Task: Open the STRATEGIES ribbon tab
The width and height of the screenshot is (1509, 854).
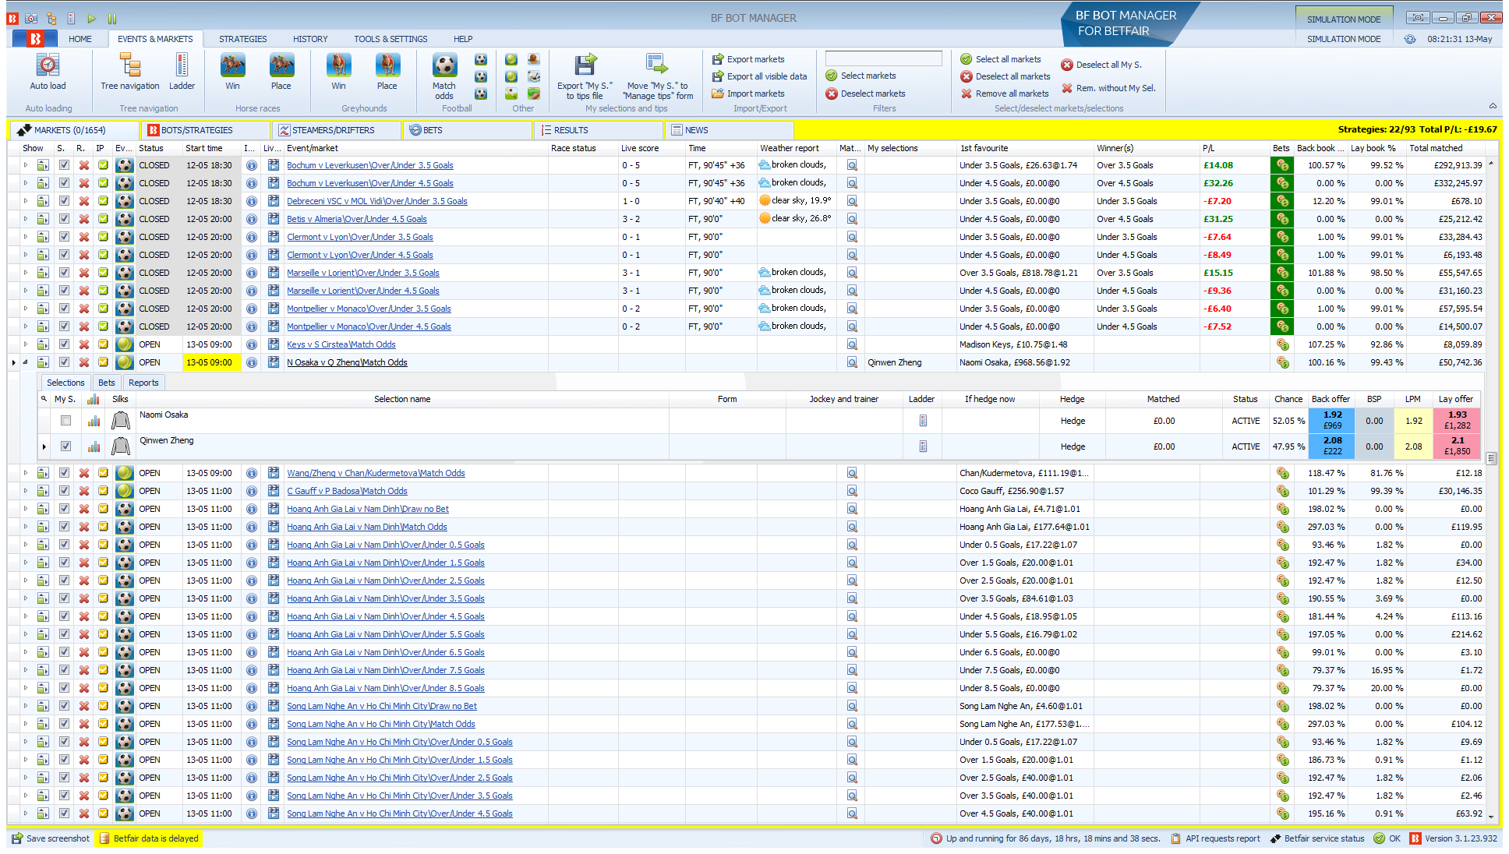Action: point(242,39)
